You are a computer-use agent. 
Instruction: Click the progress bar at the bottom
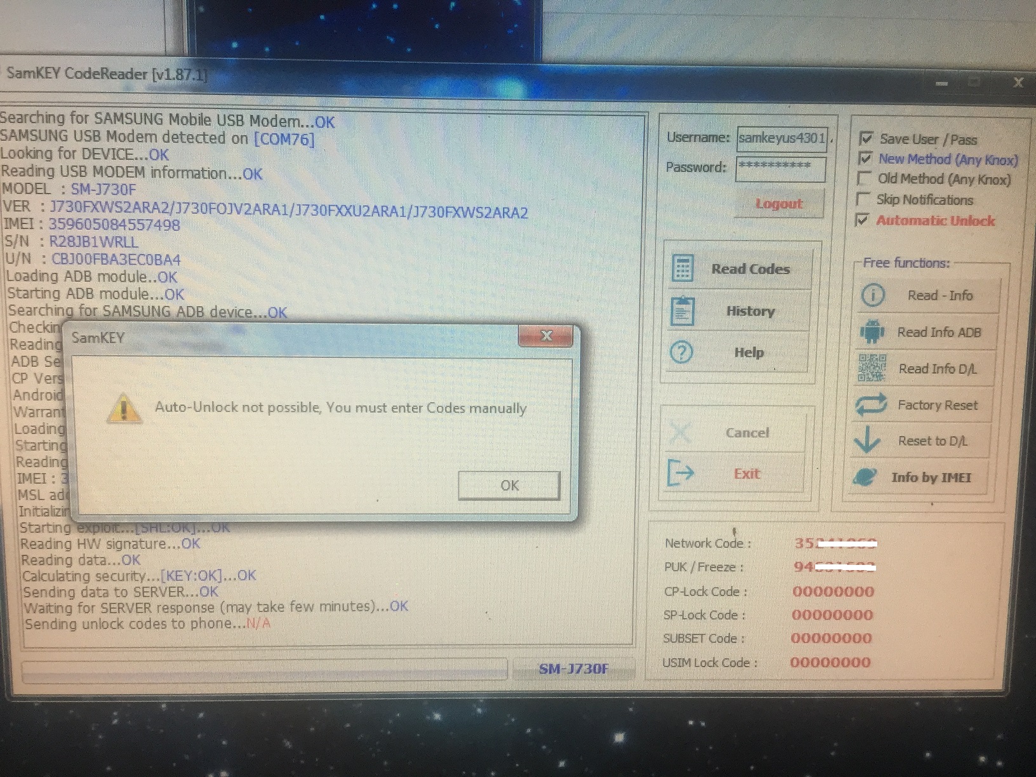265,670
